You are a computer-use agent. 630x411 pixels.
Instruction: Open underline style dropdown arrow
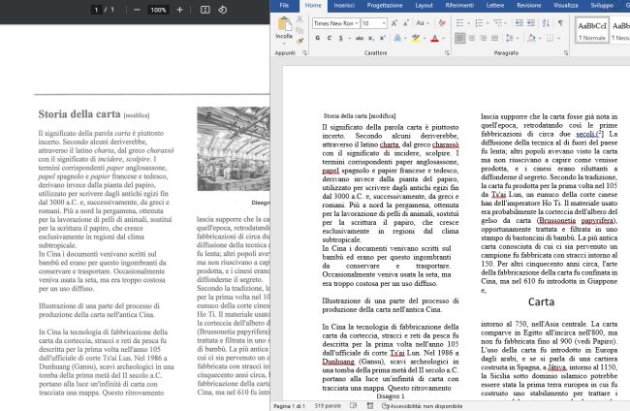(x=349, y=38)
